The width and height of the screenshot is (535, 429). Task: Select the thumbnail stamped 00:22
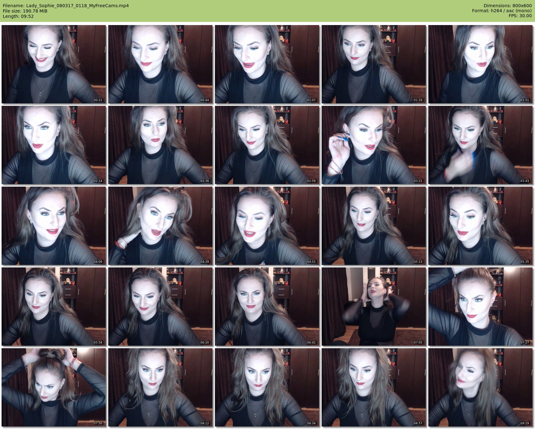pos(54,64)
